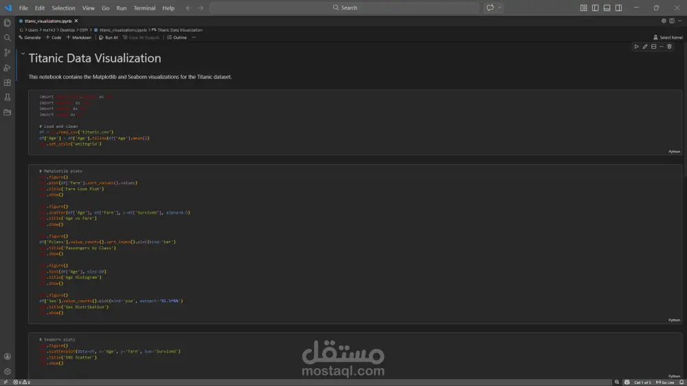Open the Copilot chat icon in title bar
The height and width of the screenshot is (386, 687).
(x=491, y=8)
